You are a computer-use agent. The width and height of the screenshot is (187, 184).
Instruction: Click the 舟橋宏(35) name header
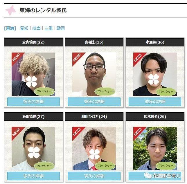tap(94, 42)
